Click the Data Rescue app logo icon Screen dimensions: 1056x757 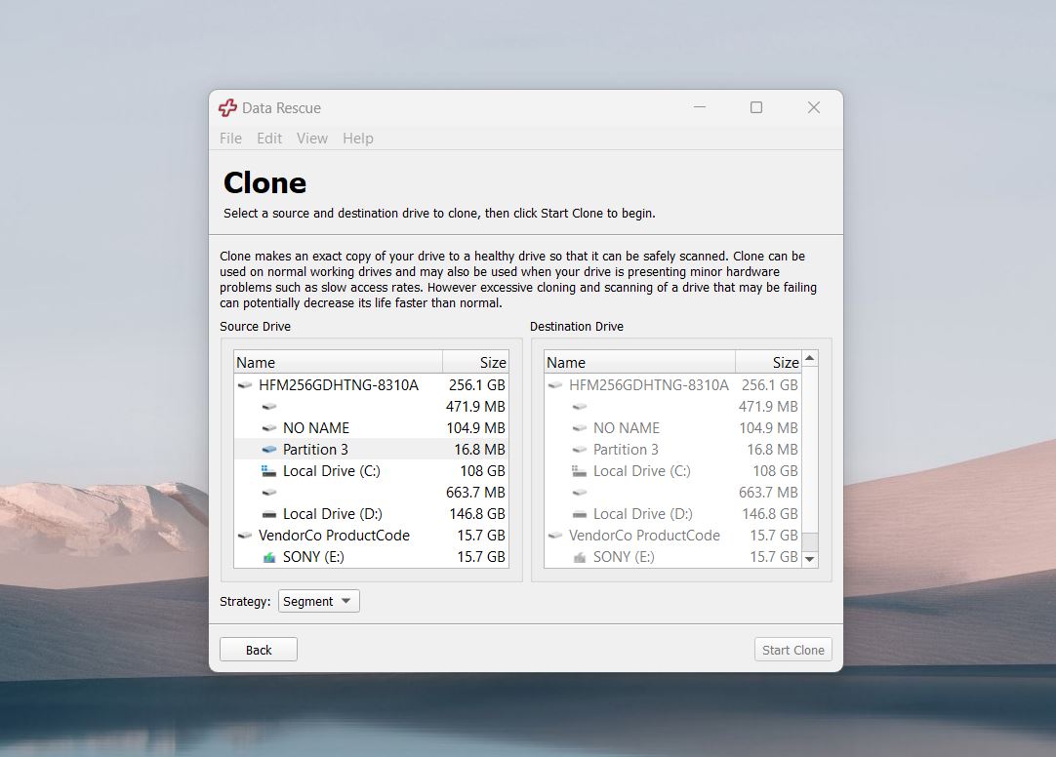tap(227, 107)
